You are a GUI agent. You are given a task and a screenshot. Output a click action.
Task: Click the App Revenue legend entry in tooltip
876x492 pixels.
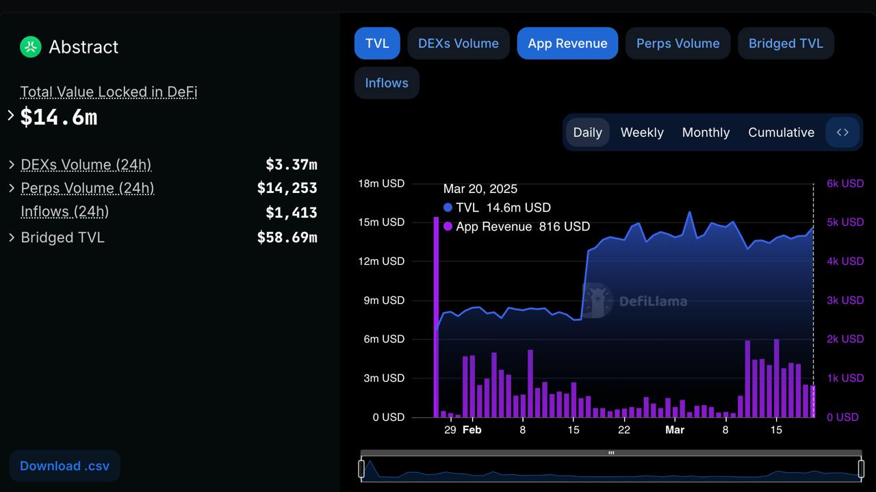(x=517, y=226)
